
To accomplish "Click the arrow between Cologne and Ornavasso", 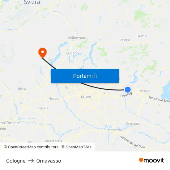I will [31, 161].
